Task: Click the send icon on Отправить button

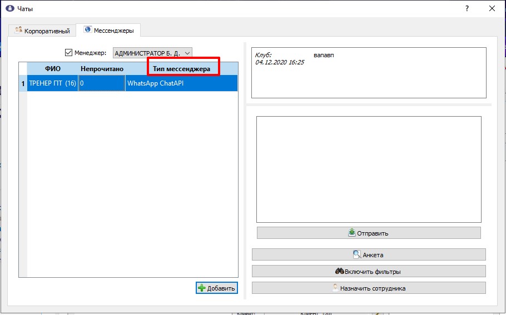Action: 352,232
